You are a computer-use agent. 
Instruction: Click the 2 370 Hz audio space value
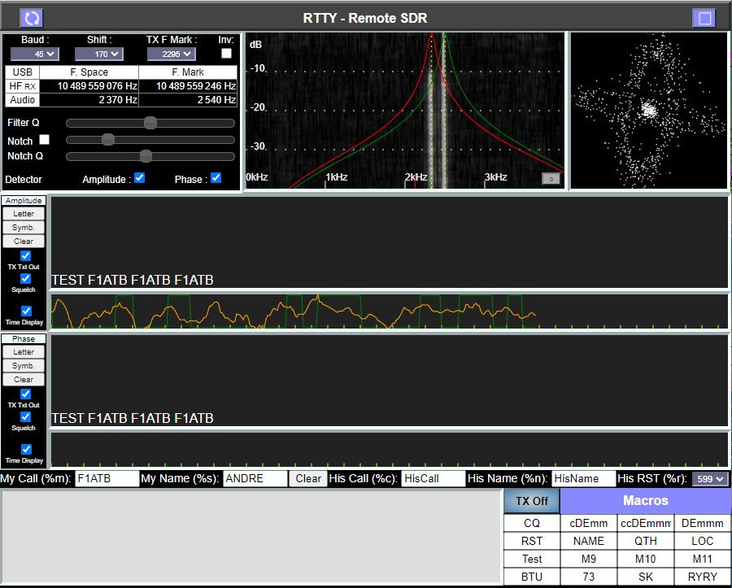[89, 100]
